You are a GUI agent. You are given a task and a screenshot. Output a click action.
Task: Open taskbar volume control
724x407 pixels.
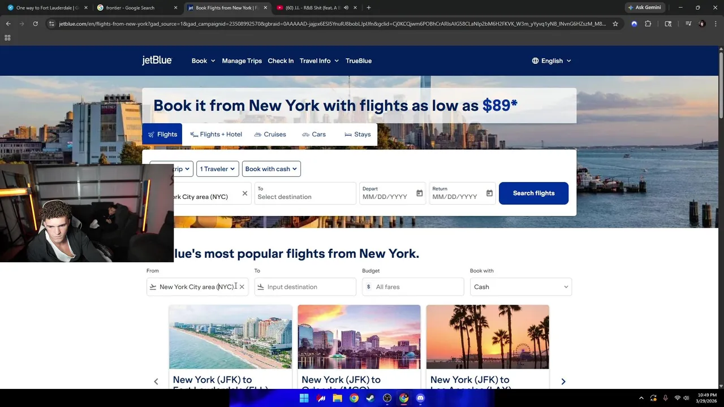coord(686,398)
